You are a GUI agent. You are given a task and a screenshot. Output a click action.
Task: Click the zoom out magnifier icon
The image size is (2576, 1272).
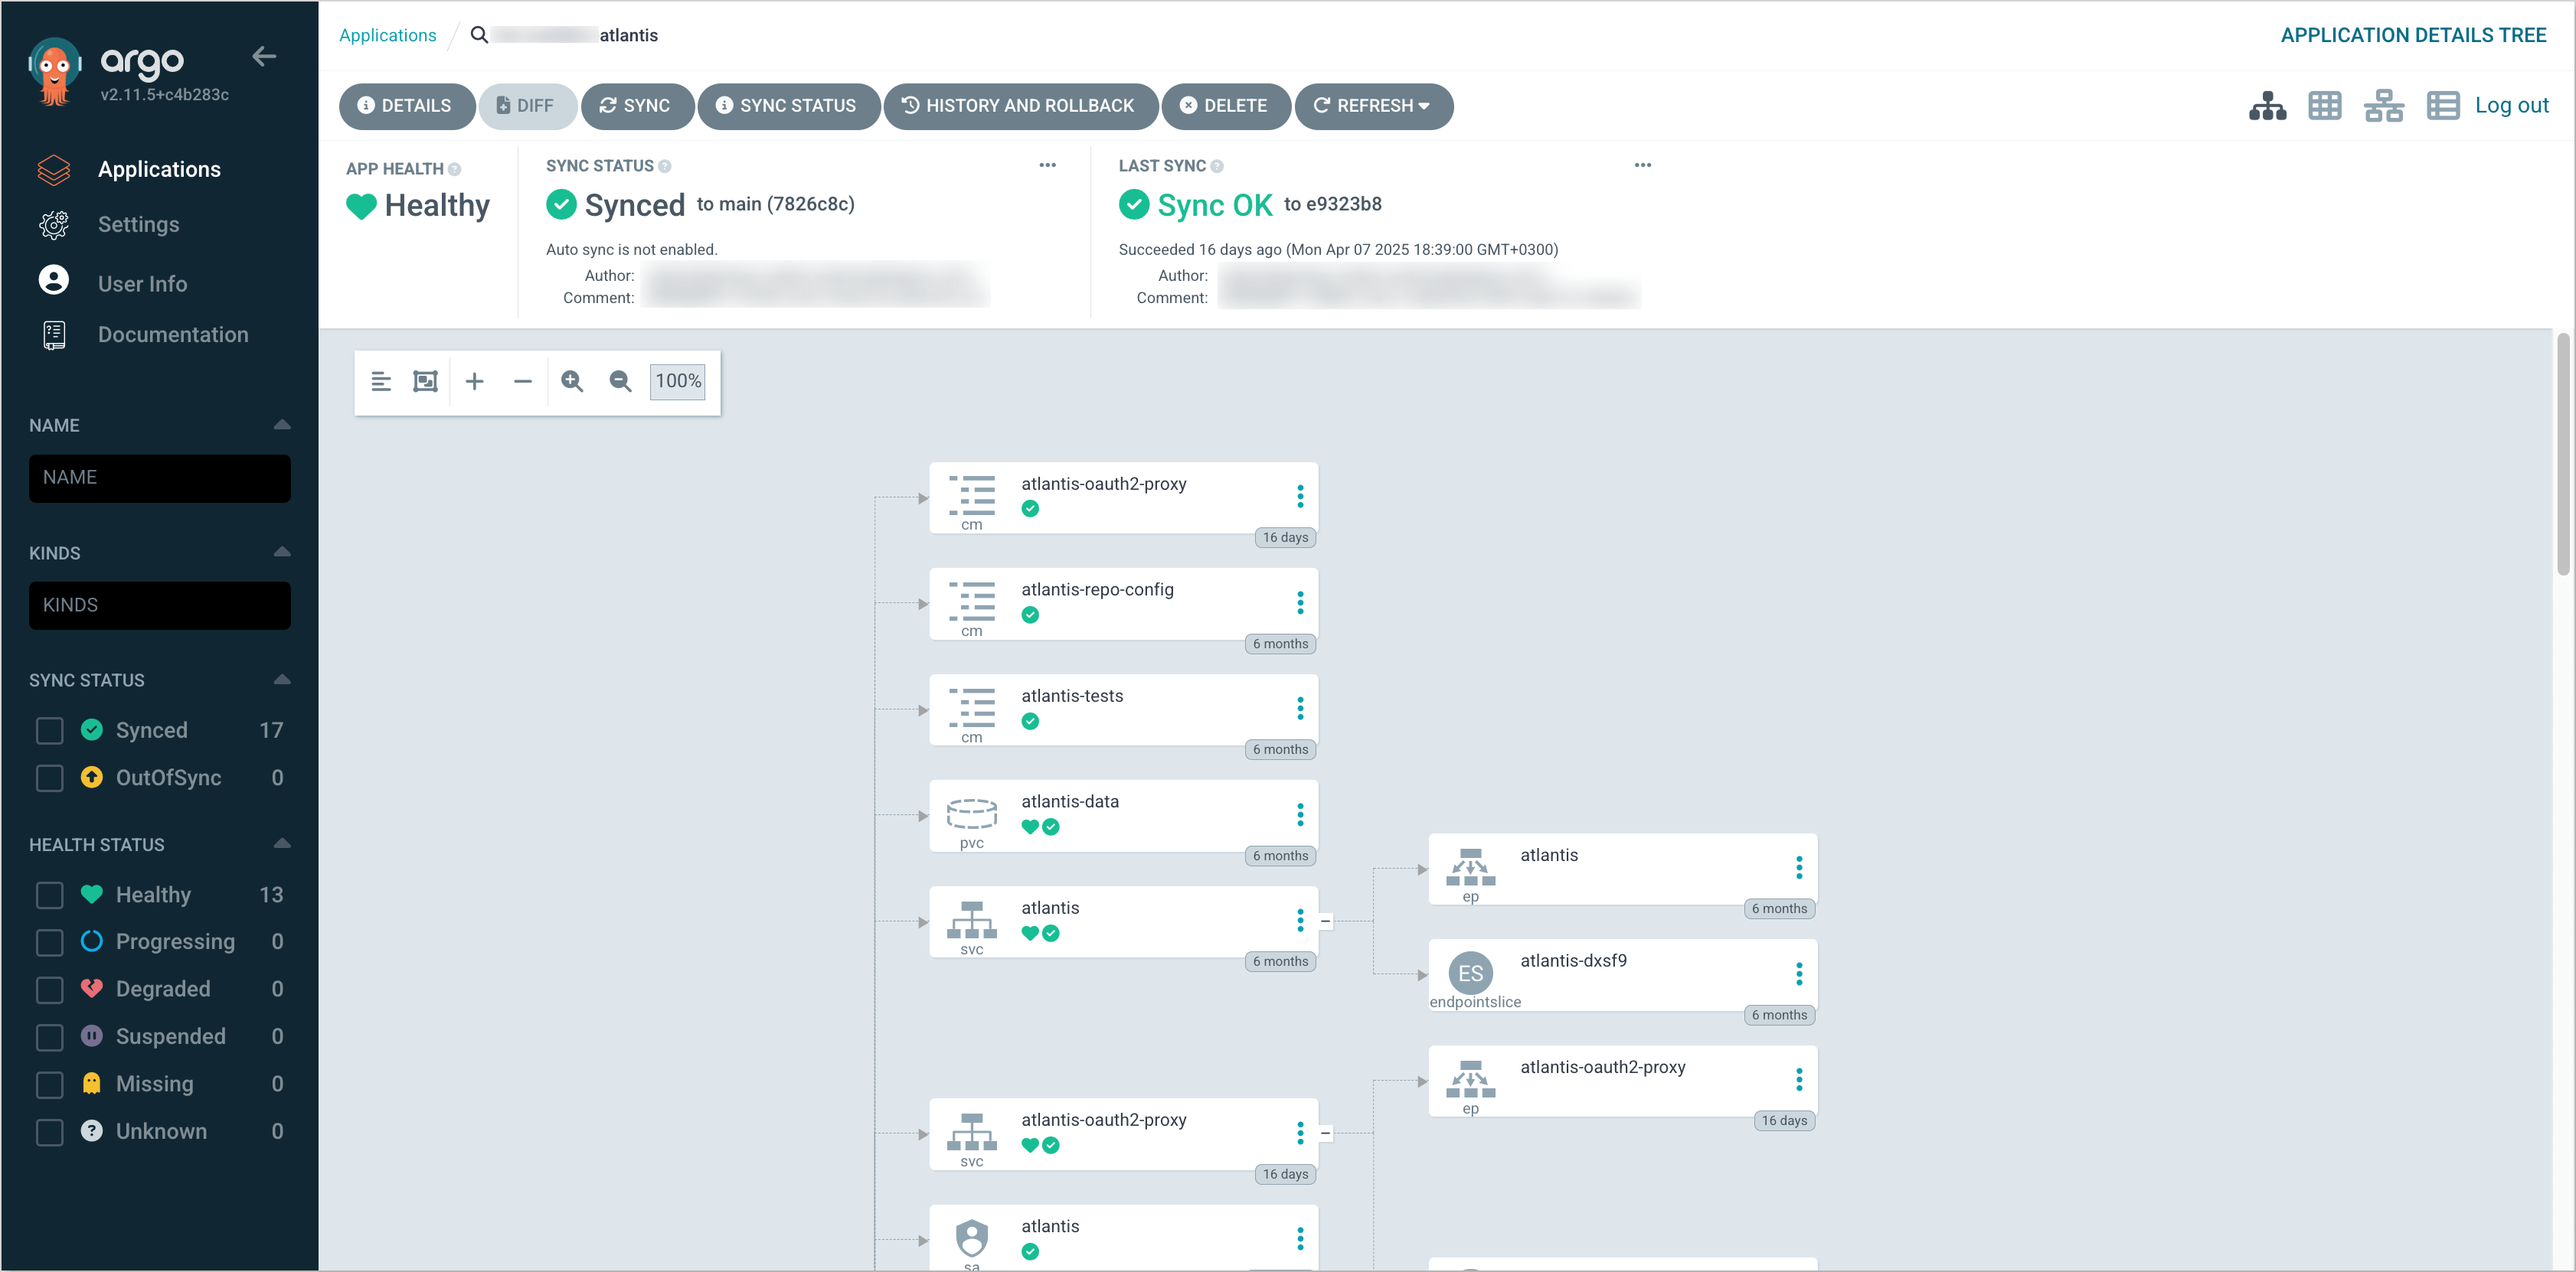[x=620, y=382]
